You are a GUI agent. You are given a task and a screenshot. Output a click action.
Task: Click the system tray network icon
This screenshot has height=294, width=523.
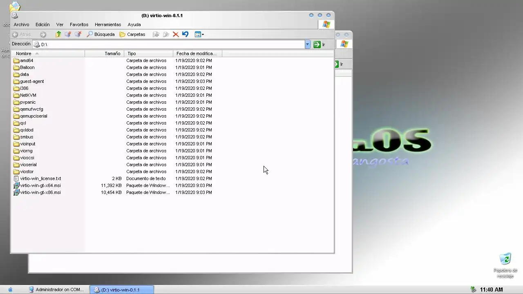(x=473, y=290)
